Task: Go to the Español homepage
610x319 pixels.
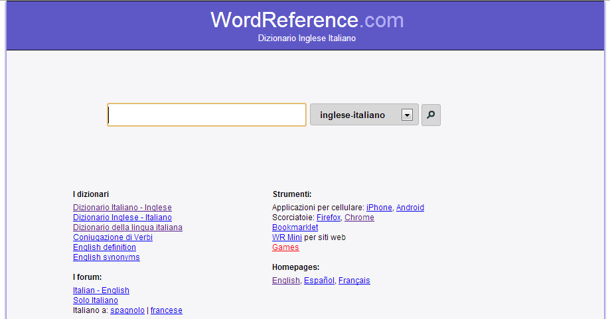Action: point(319,281)
